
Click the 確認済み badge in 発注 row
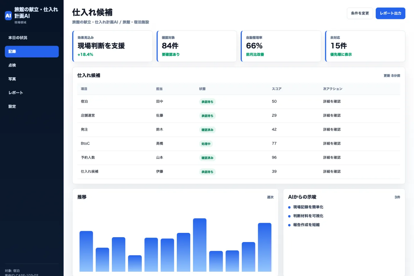coord(207,130)
